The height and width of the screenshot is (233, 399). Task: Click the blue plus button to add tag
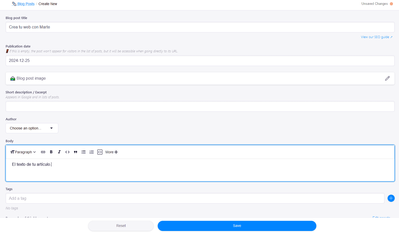[391, 198]
